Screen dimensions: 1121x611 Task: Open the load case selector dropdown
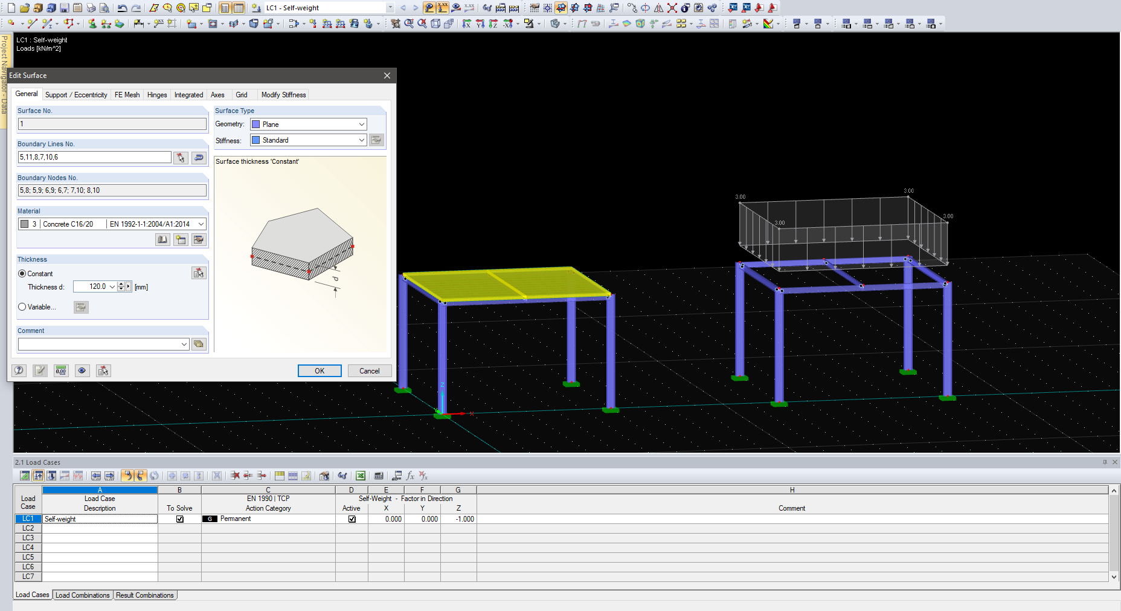point(390,8)
